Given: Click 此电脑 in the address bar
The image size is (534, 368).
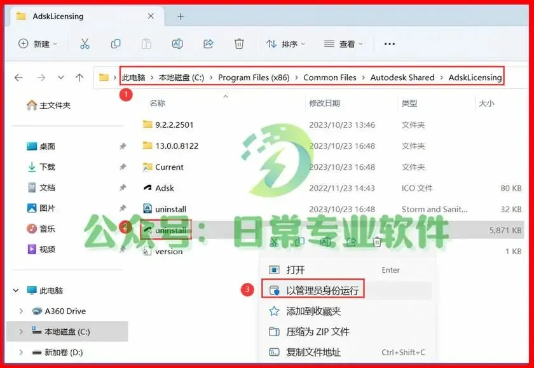Looking at the screenshot, I should pos(133,78).
